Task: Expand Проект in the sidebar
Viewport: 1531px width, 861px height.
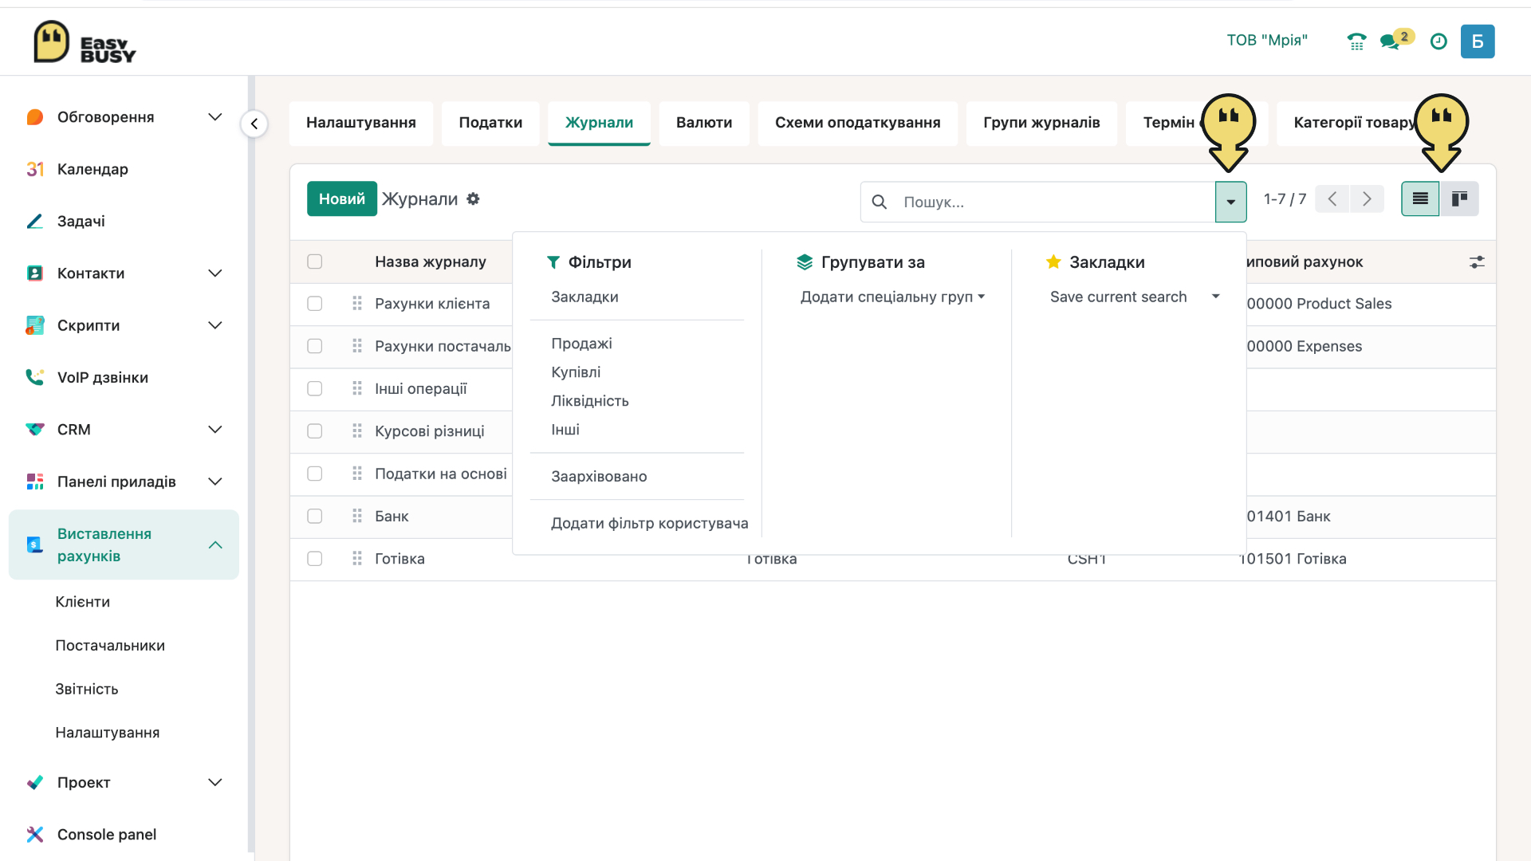Action: (214, 782)
